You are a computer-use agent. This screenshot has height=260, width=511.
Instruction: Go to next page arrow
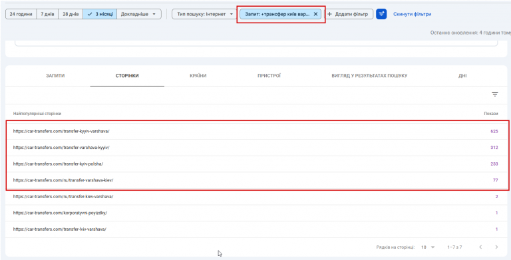496,247
